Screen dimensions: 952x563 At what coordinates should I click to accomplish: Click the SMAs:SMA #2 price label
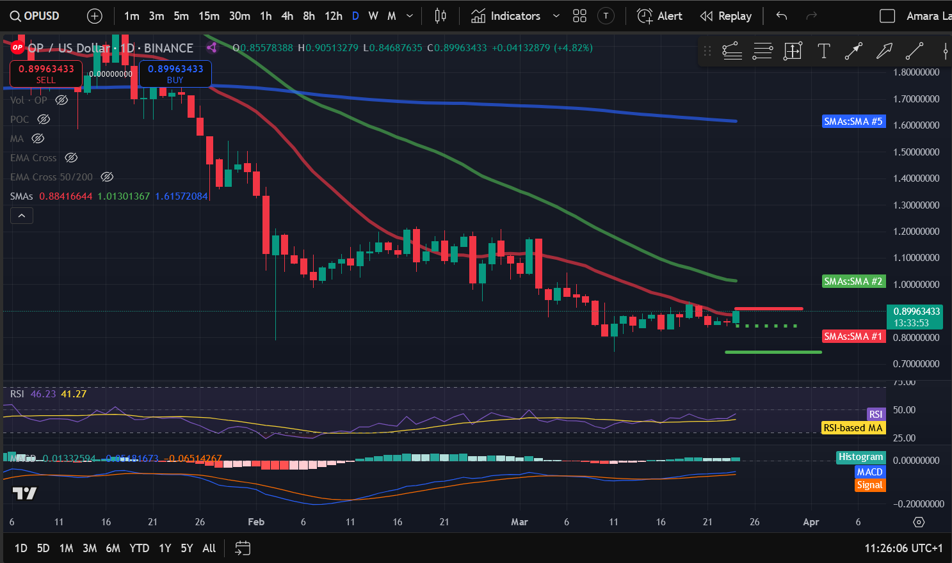coord(853,281)
